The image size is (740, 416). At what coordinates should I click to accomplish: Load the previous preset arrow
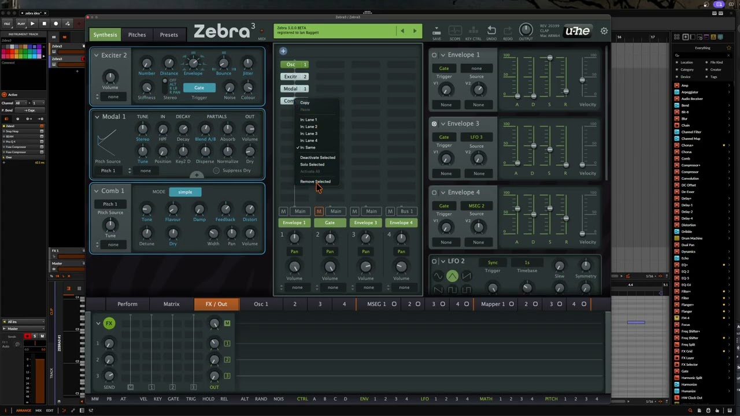(402, 31)
